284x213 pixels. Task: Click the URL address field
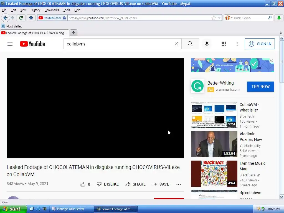[140, 18]
